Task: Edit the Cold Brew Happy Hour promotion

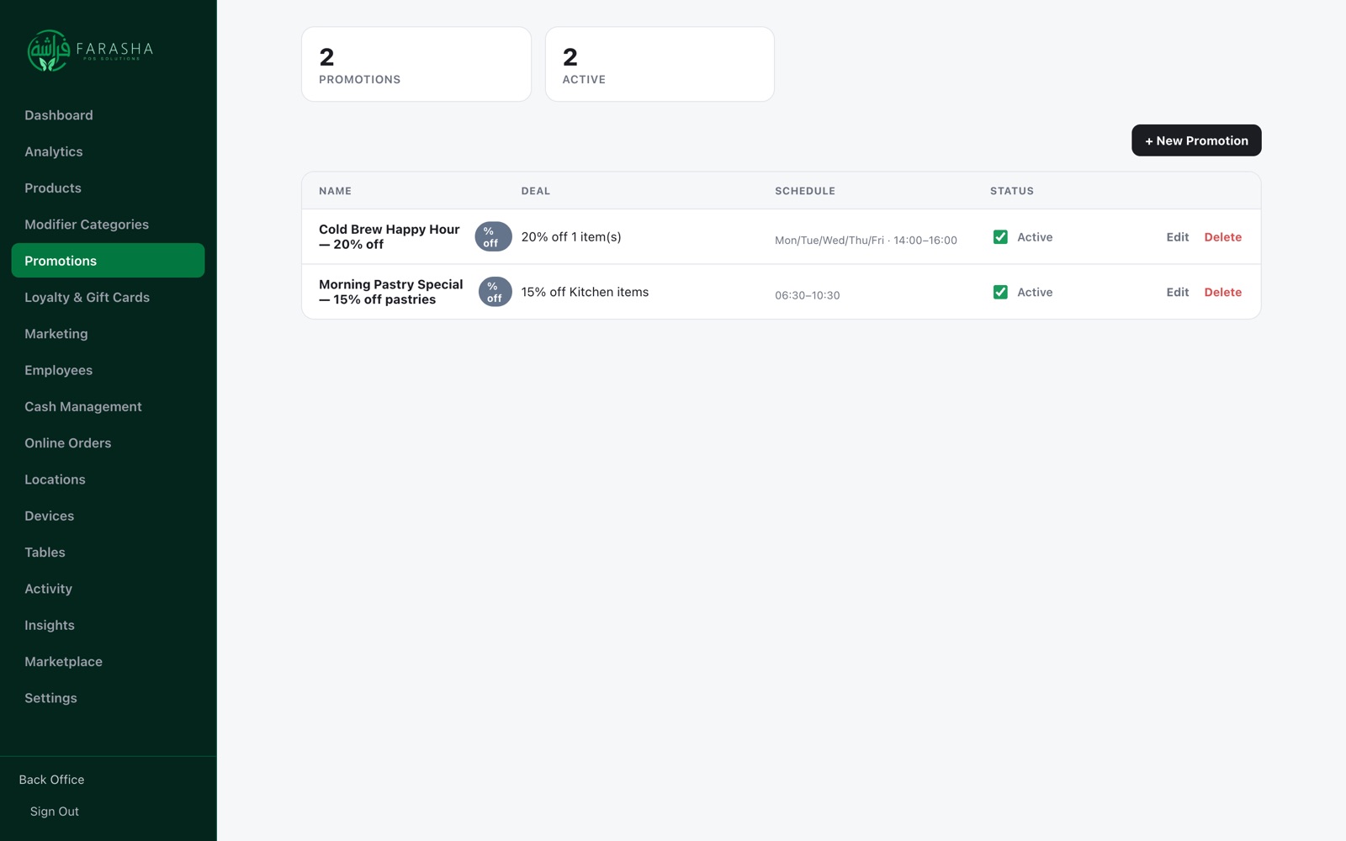Action: coord(1177,237)
